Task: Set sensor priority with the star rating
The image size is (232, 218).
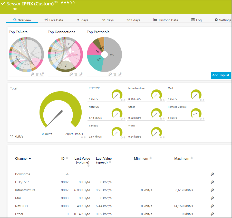Action: pos(68,3)
